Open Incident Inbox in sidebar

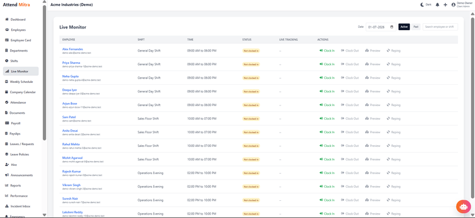click(x=18, y=206)
